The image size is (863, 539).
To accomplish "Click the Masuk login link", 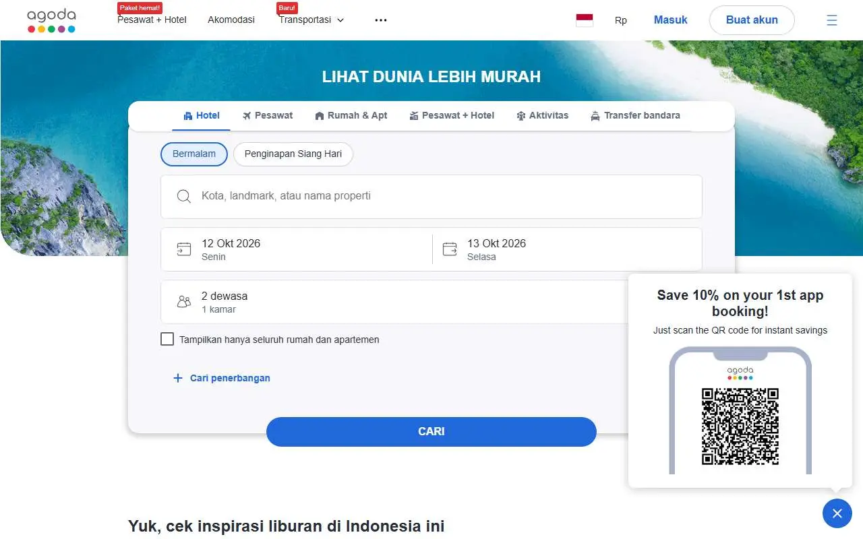I will pos(671,20).
